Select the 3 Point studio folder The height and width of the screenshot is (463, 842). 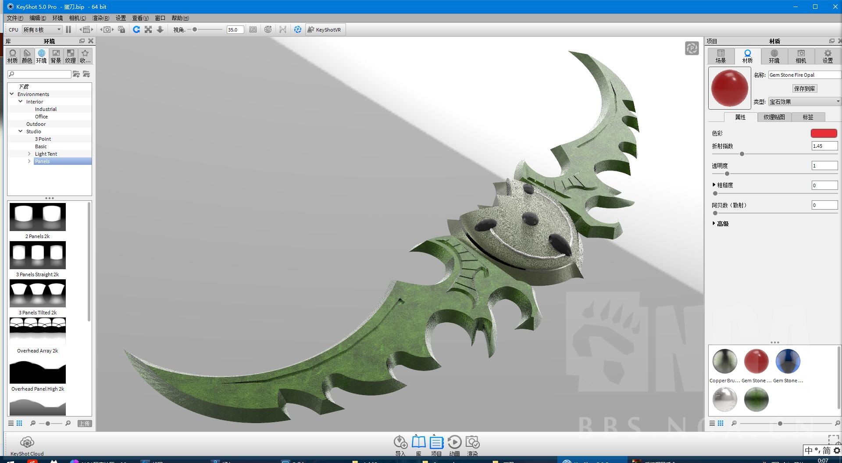pos(43,139)
